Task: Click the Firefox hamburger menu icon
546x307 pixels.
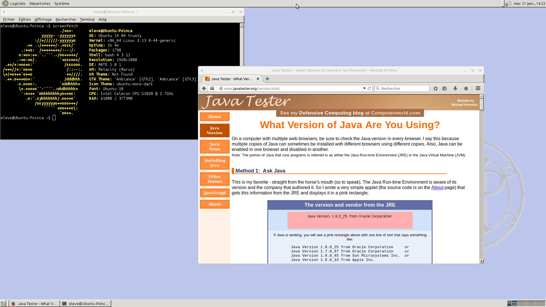Action: click(x=478, y=88)
